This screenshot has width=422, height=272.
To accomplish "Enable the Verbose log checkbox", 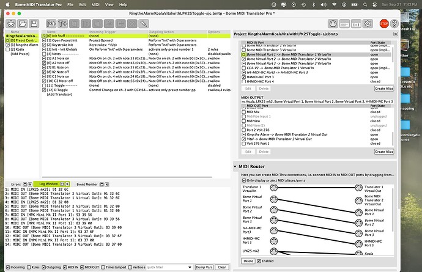I will click(x=130, y=267).
